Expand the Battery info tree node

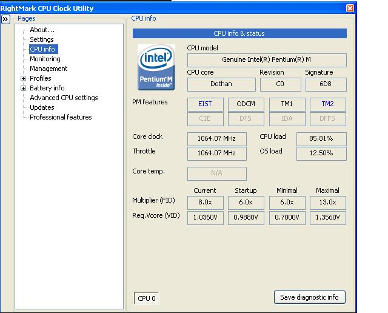click(x=23, y=88)
